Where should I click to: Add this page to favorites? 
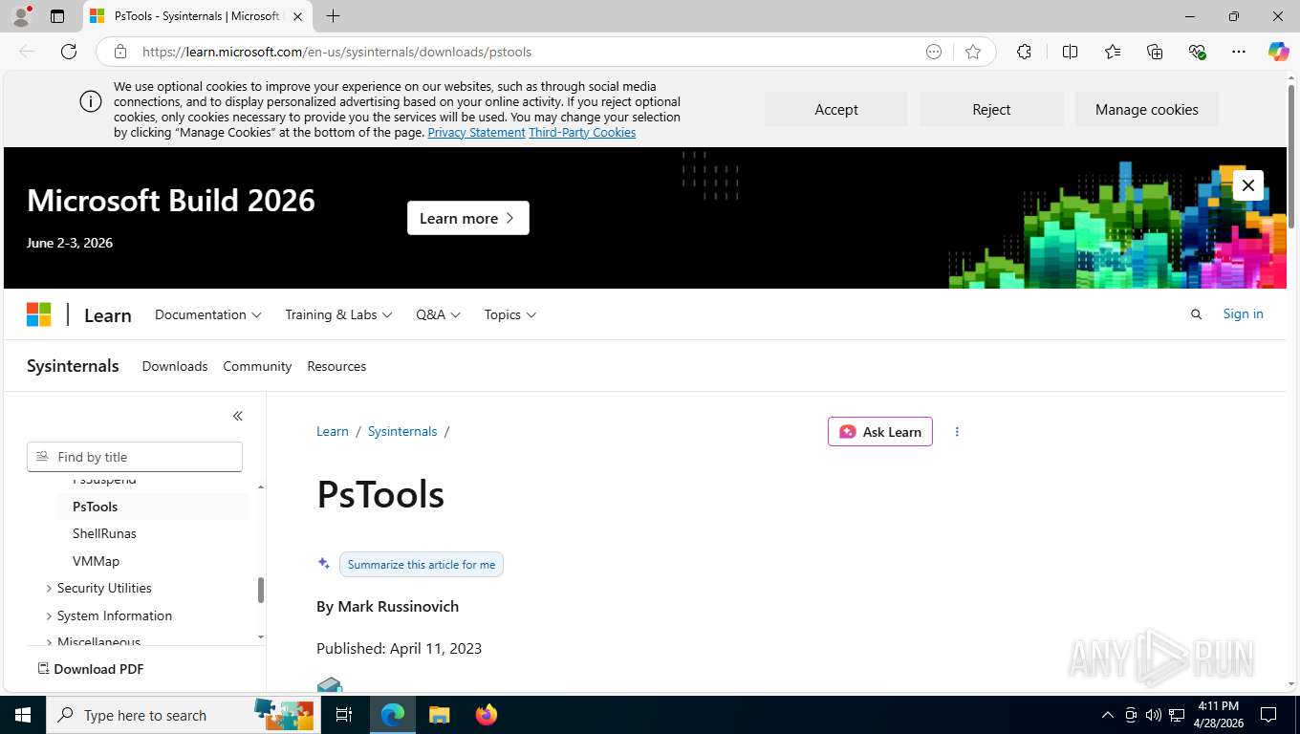pos(973,52)
